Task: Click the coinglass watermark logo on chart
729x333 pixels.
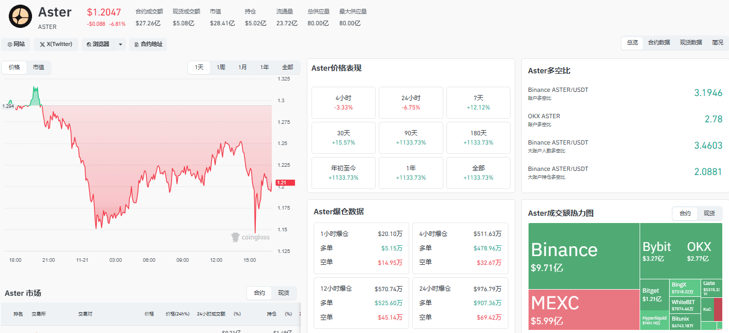Action: click(x=250, y=237)
